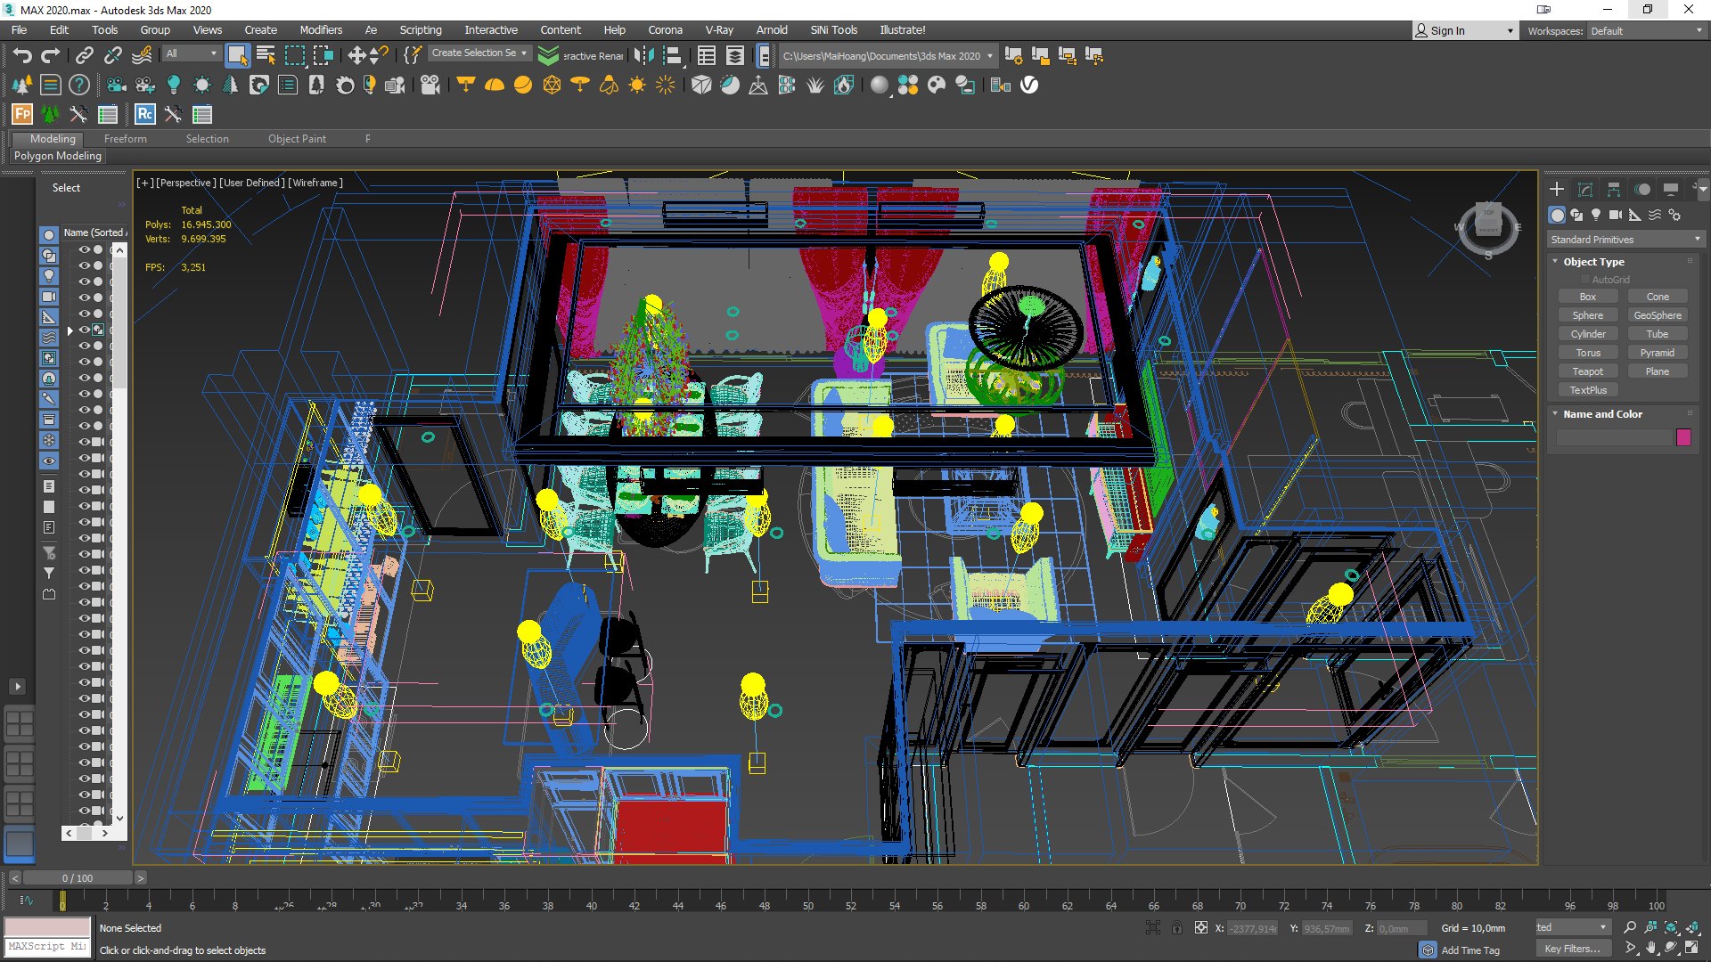
Task: Create a Teapot primitive button
Action: coord(1587,371)
